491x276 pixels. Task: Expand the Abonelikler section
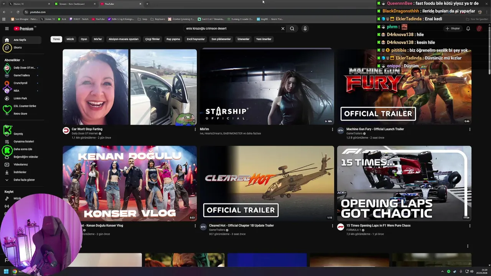pos(14,60)
